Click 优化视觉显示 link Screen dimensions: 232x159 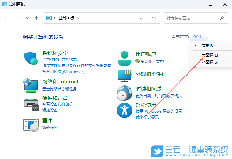147,117
